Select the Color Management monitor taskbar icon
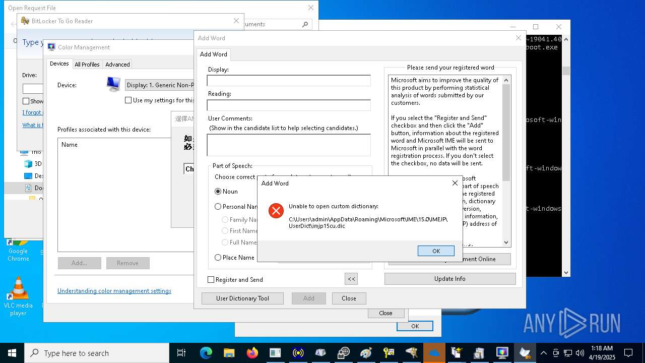Viewport: 645px width, 363px height. (x=502, y=353)
